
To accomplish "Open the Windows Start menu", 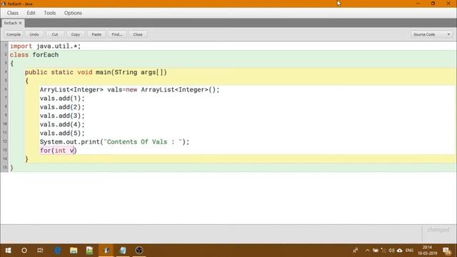I will pyautogui.click(x=8, y=251).
